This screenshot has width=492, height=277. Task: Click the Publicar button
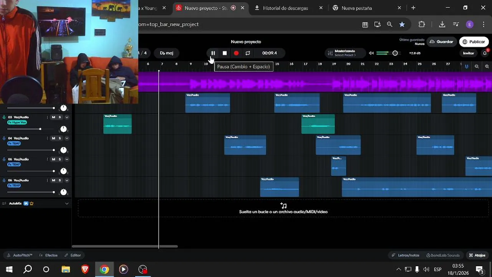point(474,42)
